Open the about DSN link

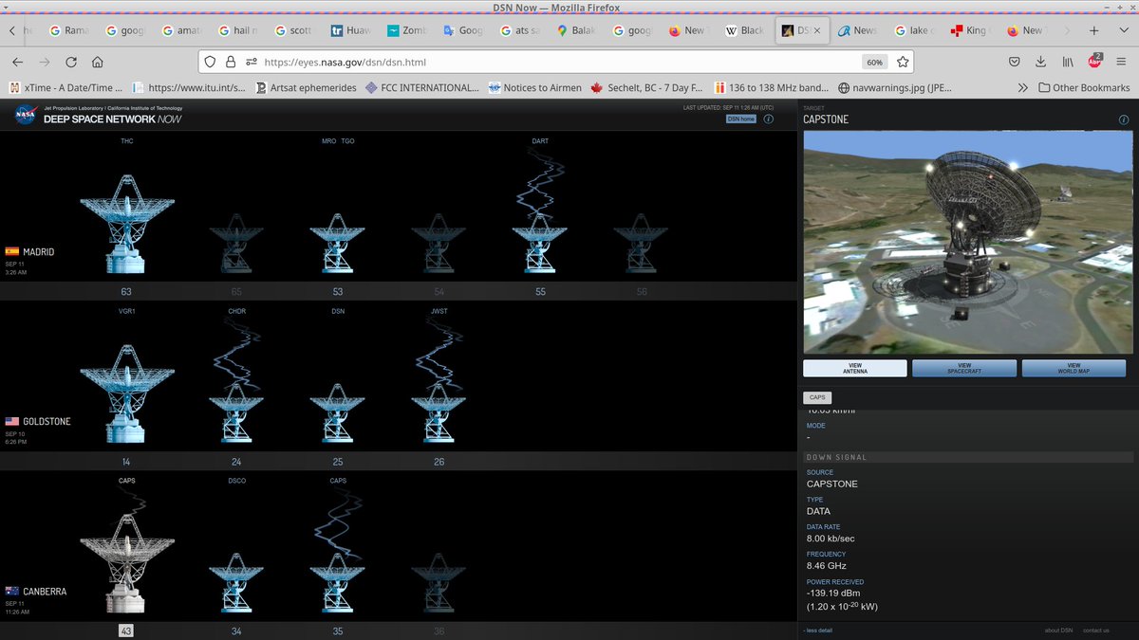(1058, 631)
